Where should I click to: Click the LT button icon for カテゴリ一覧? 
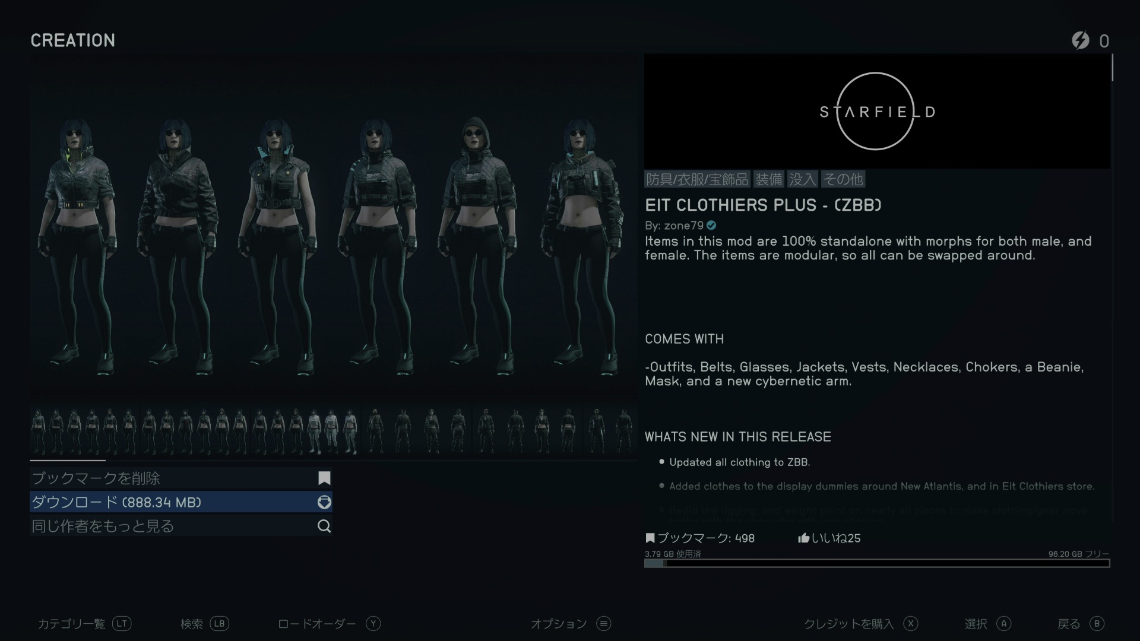pos(122,623)
